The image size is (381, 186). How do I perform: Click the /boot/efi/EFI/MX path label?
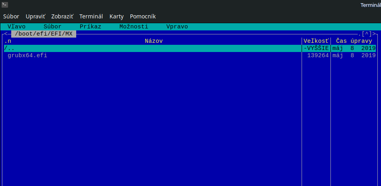[43, 34]
